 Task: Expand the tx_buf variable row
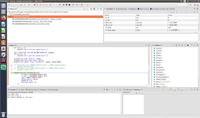click(104, 23)
